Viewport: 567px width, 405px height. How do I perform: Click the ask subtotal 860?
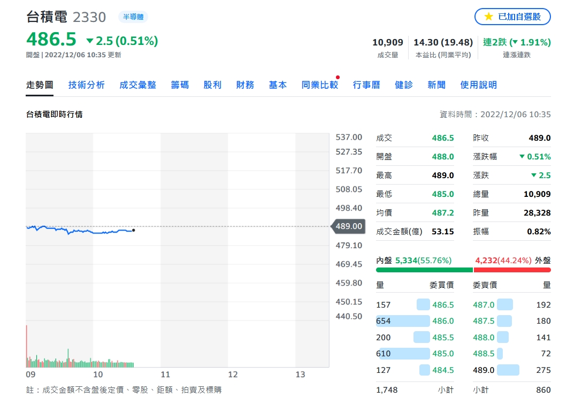[x=543, y=390]
